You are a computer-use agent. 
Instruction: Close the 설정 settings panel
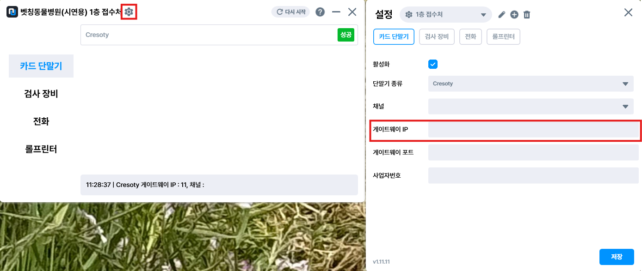[x=628, y=12]
